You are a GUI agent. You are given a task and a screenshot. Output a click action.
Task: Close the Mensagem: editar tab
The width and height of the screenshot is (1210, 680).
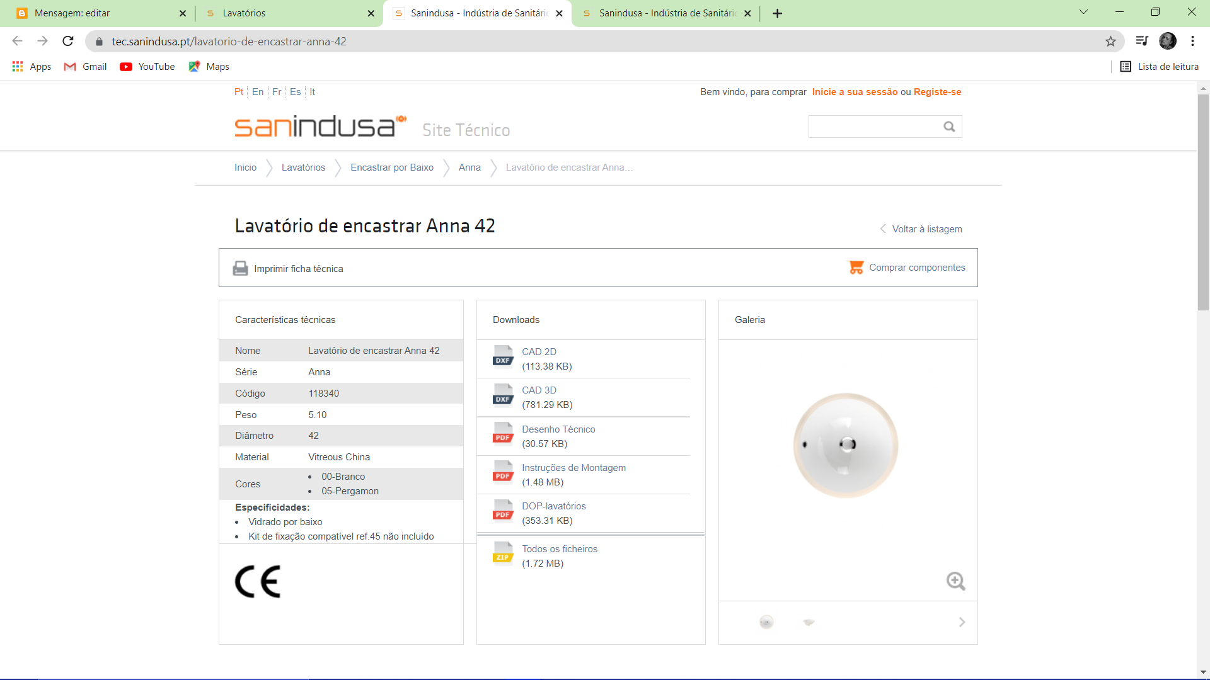click(183, 13)
